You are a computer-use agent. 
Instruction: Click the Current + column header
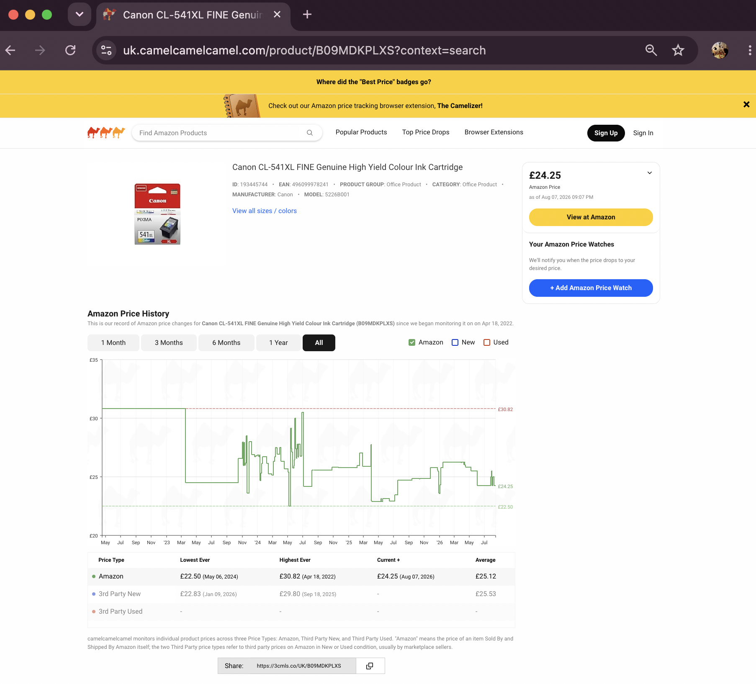tap(388, 560)
